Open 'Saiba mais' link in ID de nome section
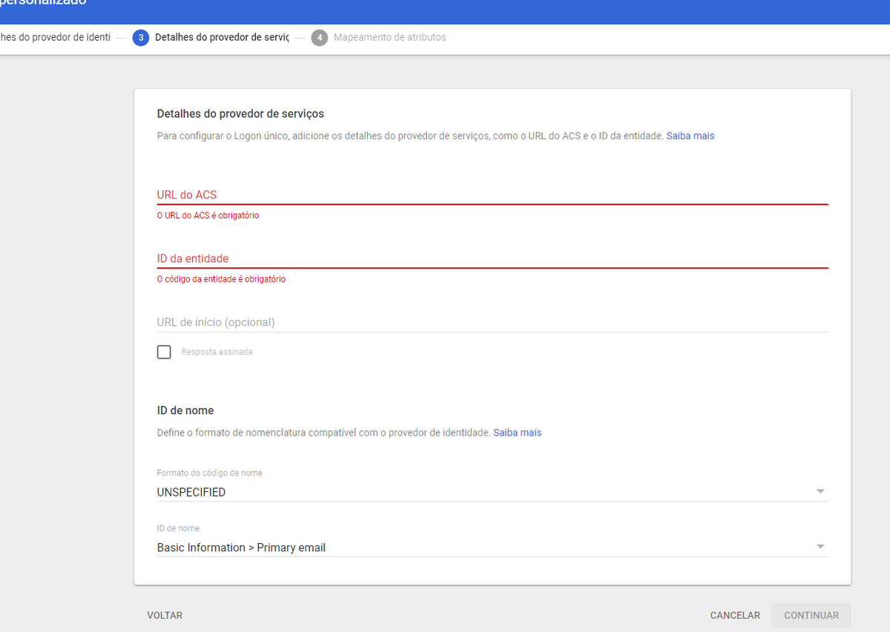 (x=517, y=433)
